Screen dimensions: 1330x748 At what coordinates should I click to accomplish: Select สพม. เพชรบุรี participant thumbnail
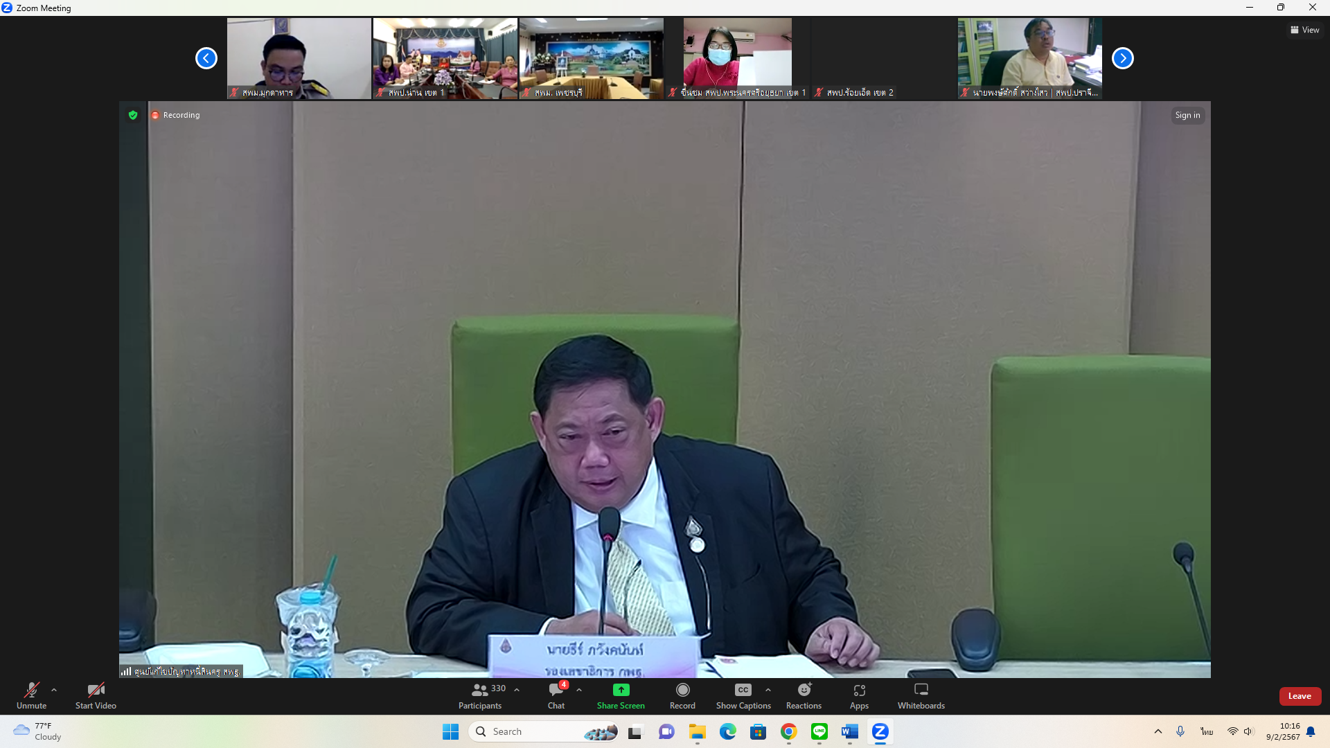pyautogui.click(x=592, y=58)
